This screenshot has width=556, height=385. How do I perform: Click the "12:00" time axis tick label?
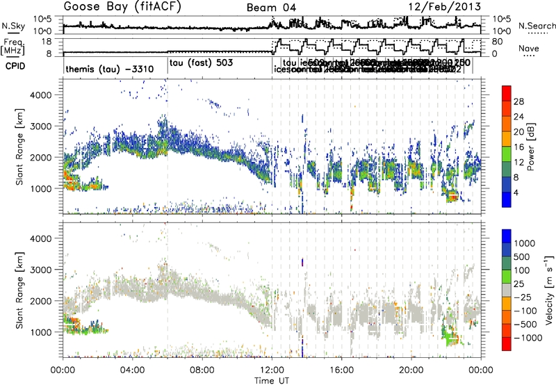tap(272, 370)
